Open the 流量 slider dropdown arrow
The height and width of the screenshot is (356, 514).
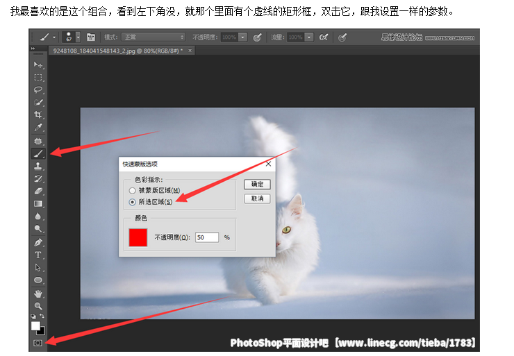tap(309, 37)
